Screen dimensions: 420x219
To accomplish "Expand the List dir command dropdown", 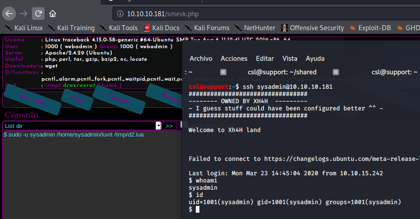I will (158, 126).
